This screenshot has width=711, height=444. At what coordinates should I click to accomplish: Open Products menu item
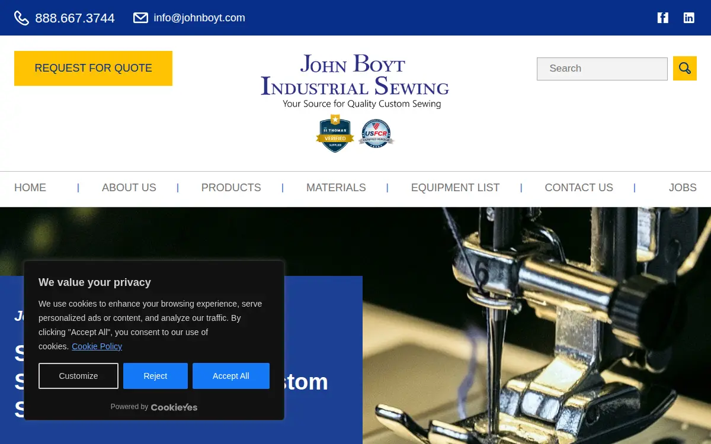click(x=231, y=188)
